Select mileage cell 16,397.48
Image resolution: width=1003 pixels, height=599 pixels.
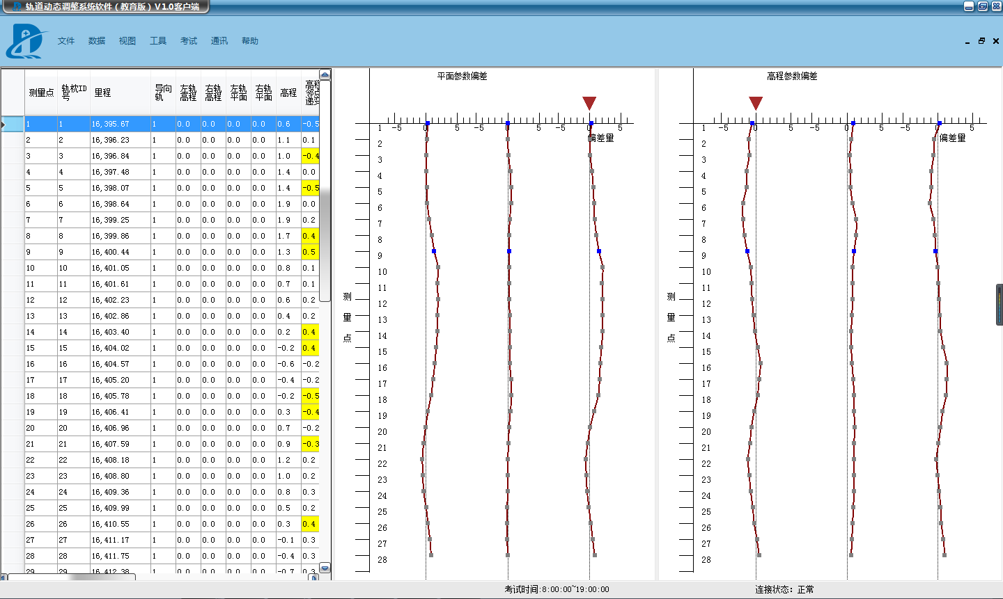point(120,172)
